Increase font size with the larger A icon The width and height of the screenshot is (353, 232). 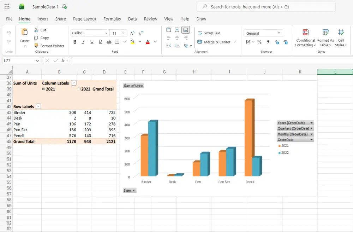pyautogui.click(x=132, y=33)
